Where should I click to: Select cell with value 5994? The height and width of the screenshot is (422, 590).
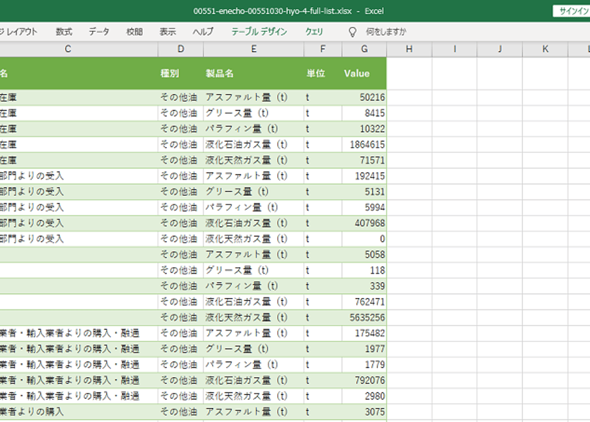point(364,207)
